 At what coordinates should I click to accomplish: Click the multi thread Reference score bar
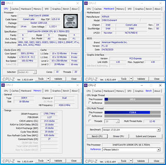click(x=132, y=116)
